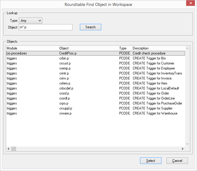The image size is (197, 171).
Task: Click 'CREATE Trigger for OrderLine' description
Action: (x=154, y=98)
